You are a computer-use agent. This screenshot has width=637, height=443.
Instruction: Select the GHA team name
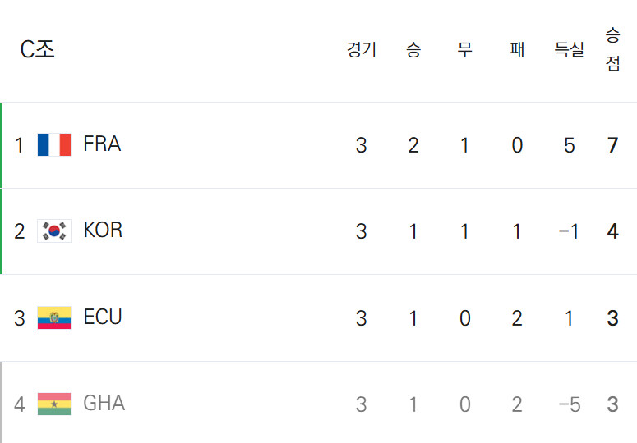point(104,404)
